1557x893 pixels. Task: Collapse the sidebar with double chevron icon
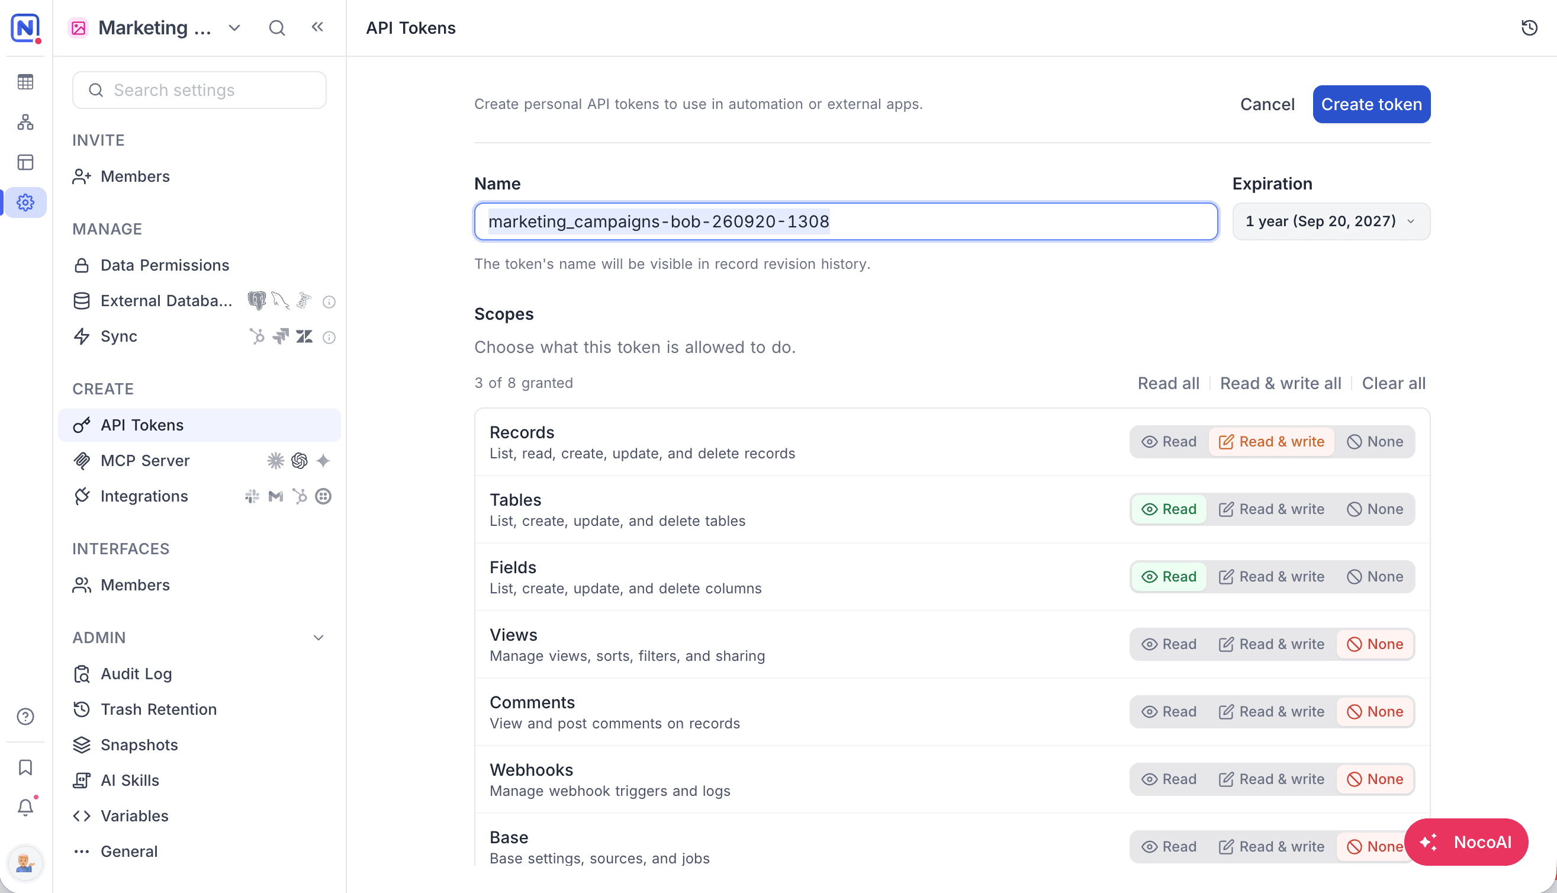(317, 27)
